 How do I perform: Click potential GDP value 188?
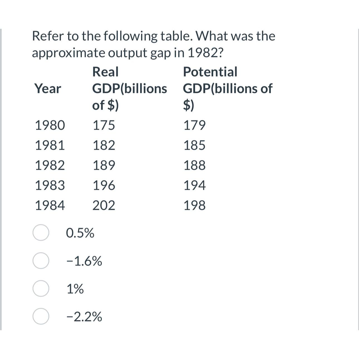click(195, 165)
